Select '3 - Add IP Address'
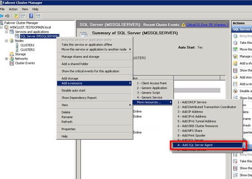Viewport: 252px width, 179px height. [x=207, y=111]
